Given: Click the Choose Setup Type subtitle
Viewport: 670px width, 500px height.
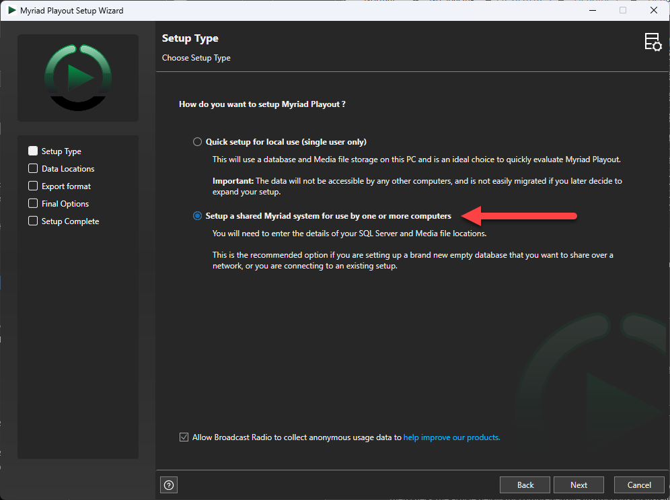Looking at the screenshot, I should coord(196,58).
